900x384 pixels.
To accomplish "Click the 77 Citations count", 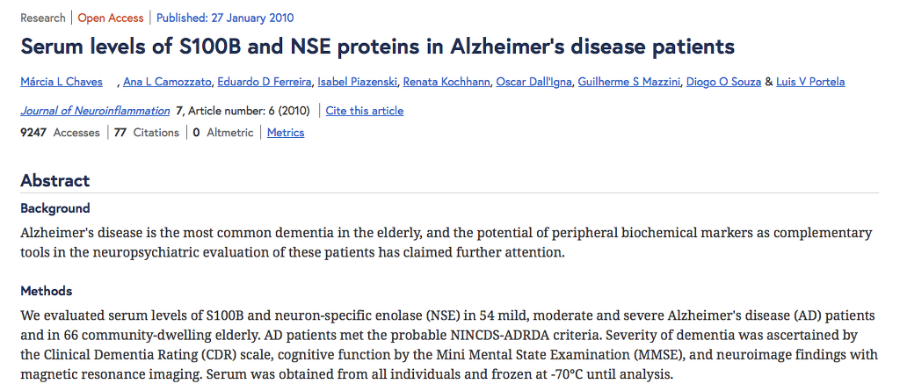I will (x=146, y=133).
